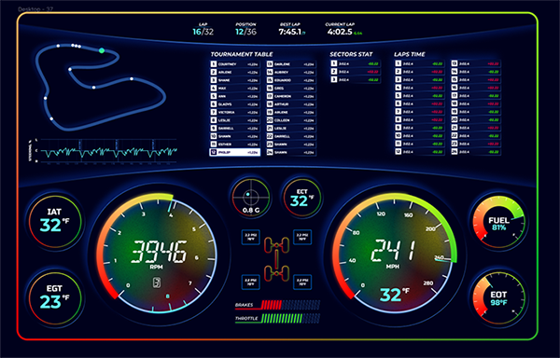
Task: Select the front-right tire pressure box
Action: pyautogui.click(x=302, y=237)
